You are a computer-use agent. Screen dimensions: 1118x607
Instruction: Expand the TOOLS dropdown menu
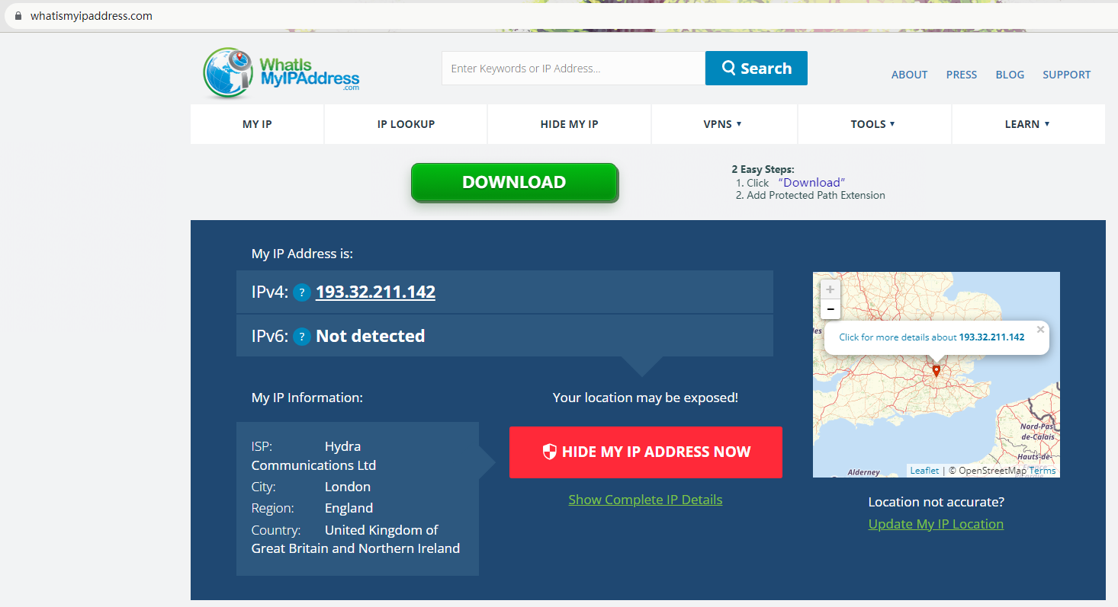coord(873,124)
